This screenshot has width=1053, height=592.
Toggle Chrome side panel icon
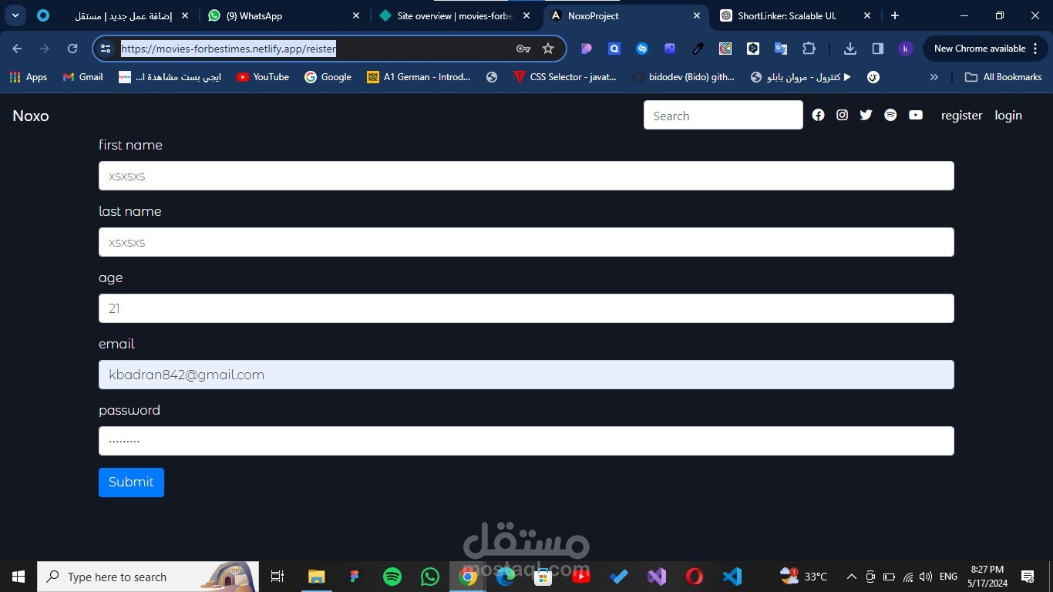point(878,49)
